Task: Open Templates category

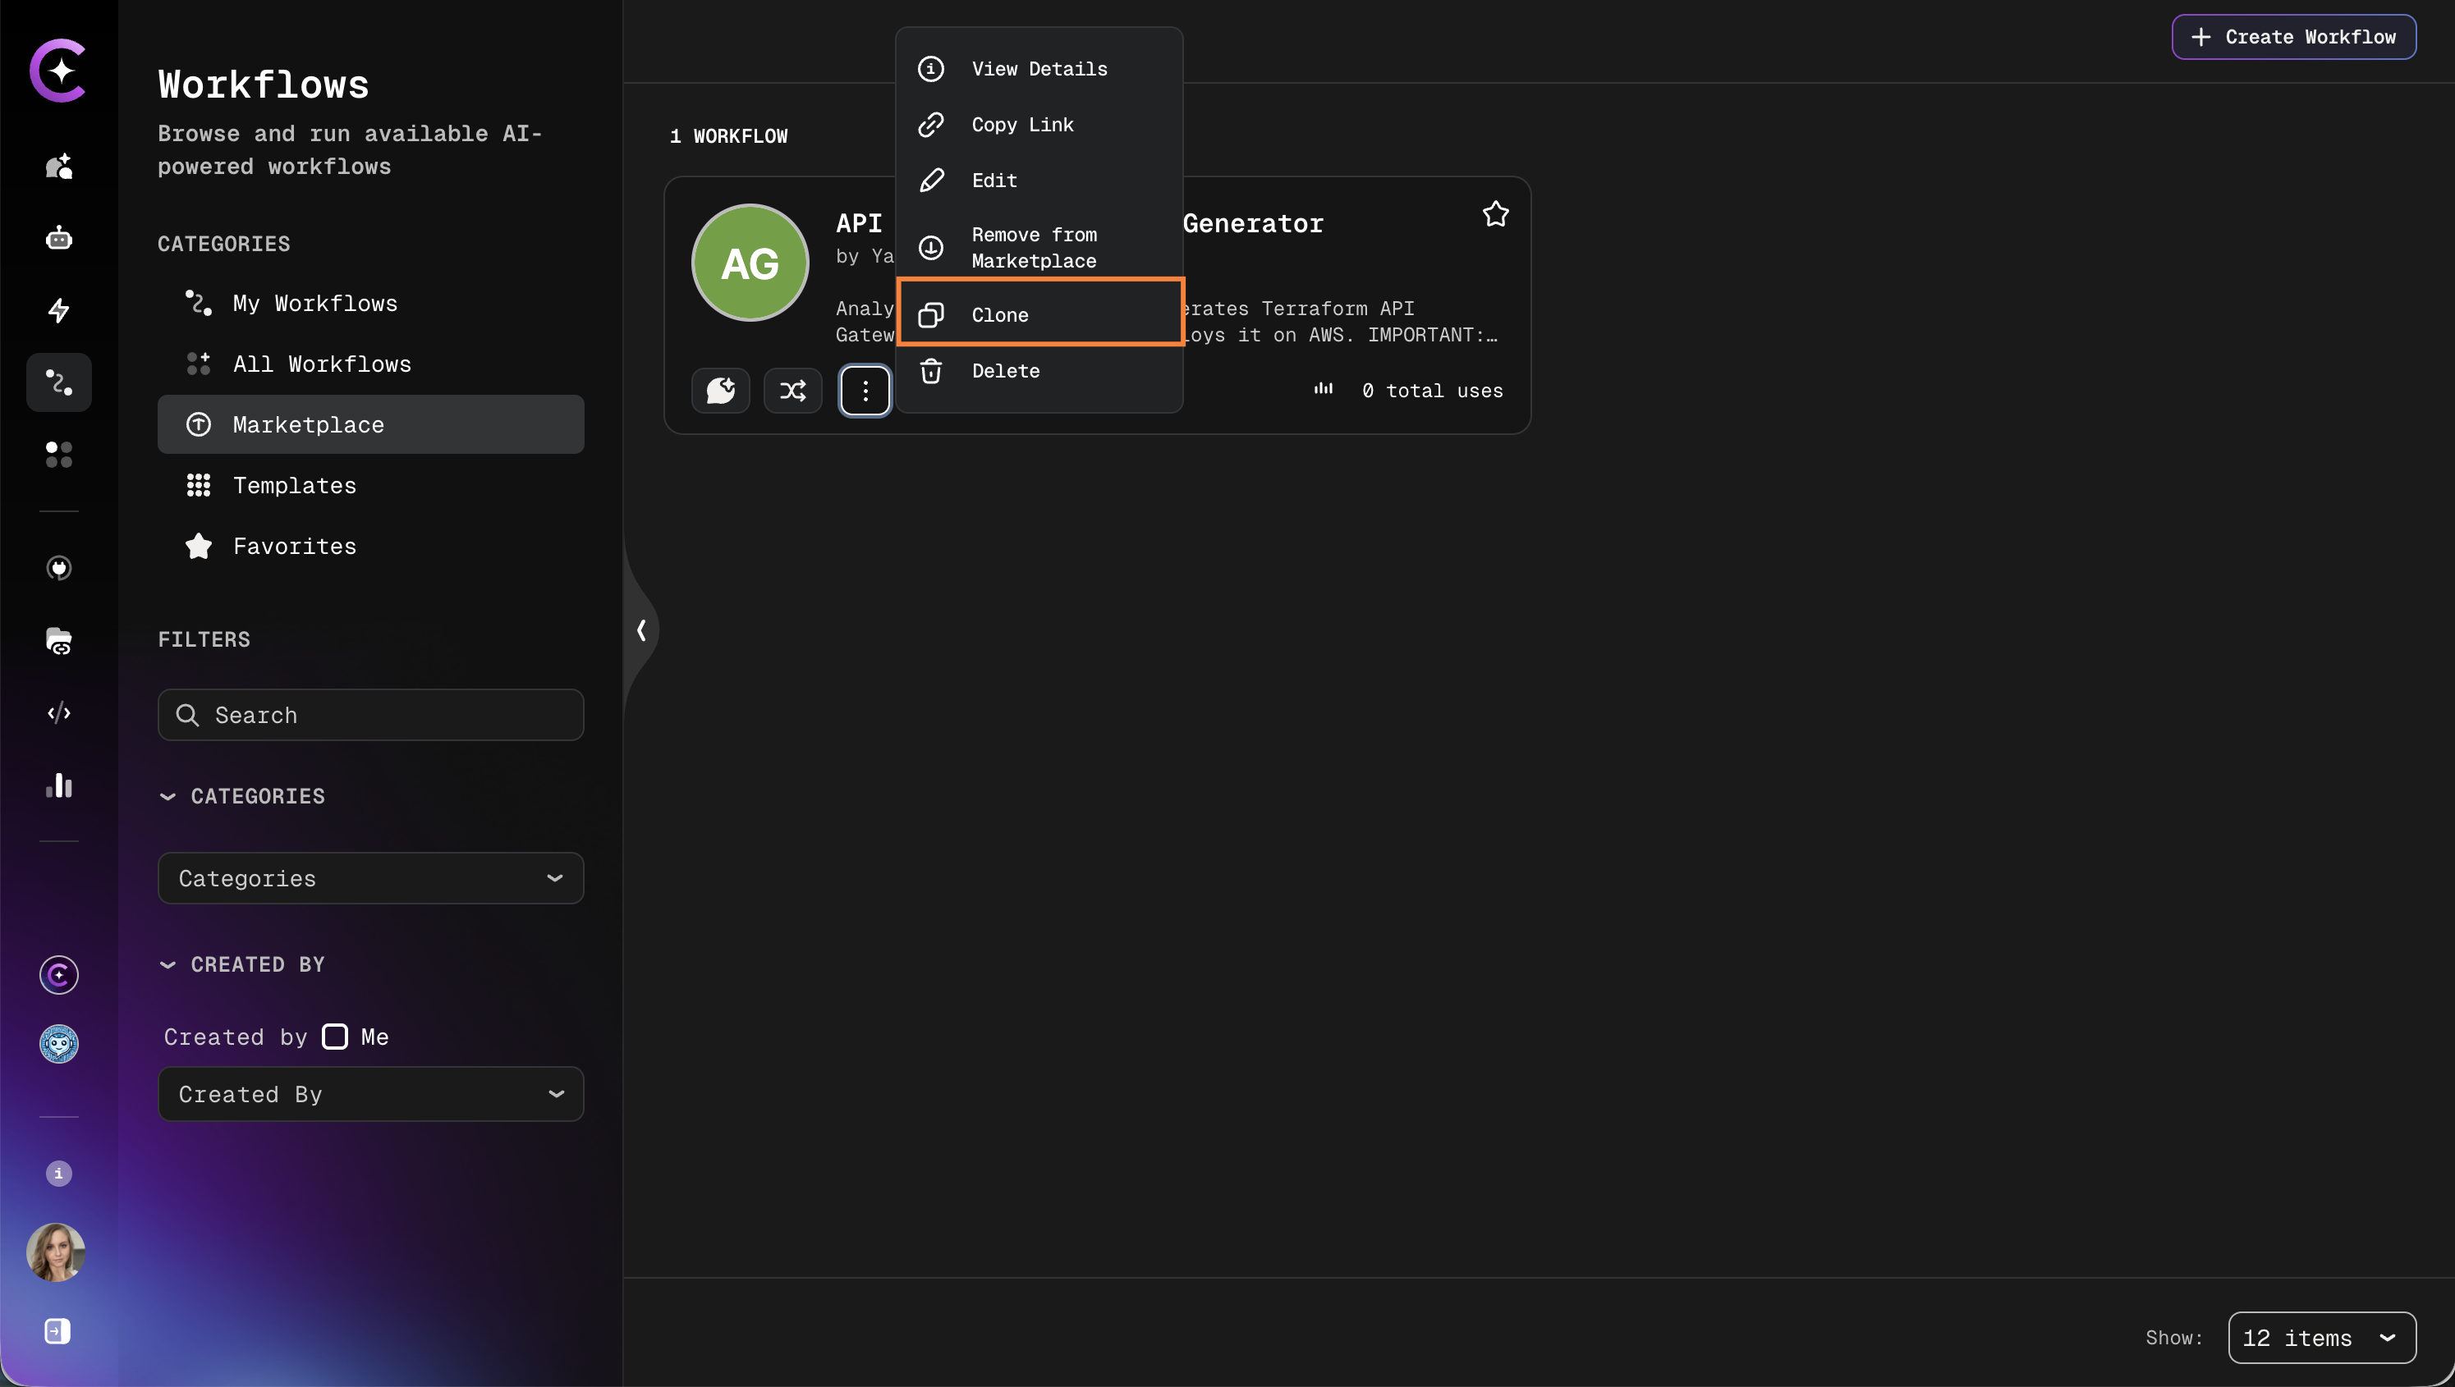Action: (371, 486)
